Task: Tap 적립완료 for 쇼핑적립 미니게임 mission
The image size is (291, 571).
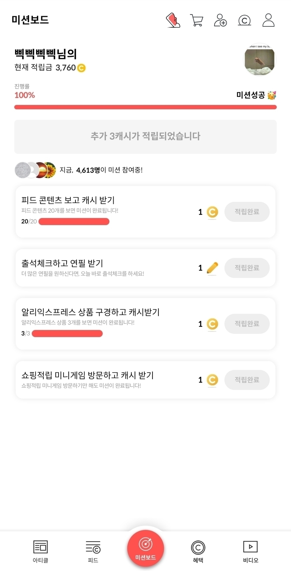Action: pyautogui.click(x=247, y=380)
